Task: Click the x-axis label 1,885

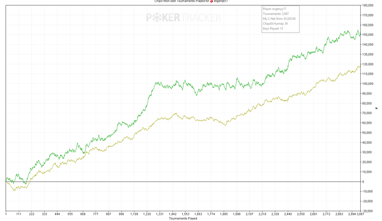Action: coord(224,214)
